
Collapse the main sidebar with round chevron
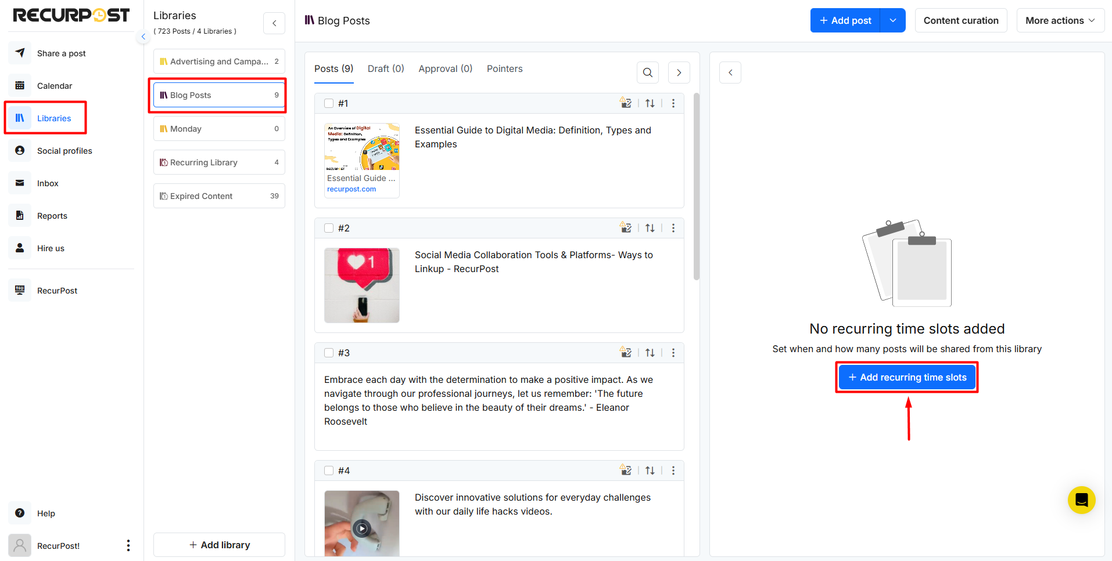[143, 37]
